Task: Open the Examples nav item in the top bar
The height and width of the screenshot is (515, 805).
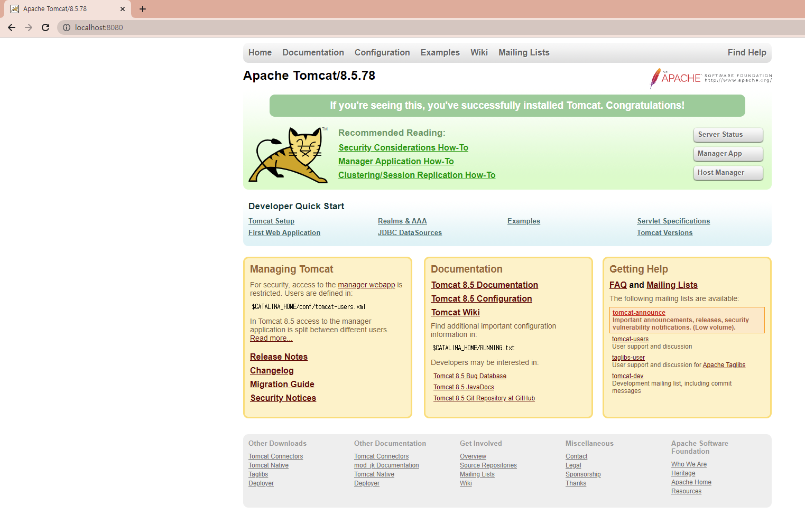Action: point(440,52)
